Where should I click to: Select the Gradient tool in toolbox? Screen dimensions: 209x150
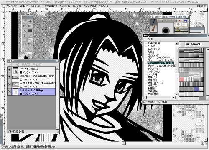click(30, 26)
